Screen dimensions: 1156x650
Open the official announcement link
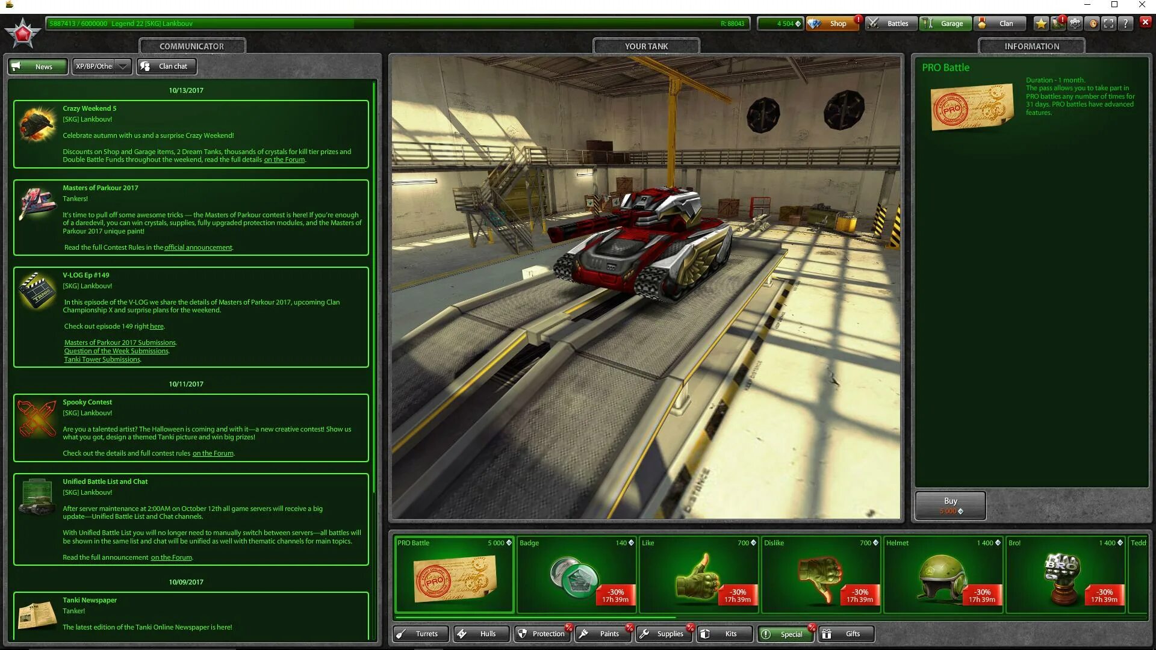(198, 247)
